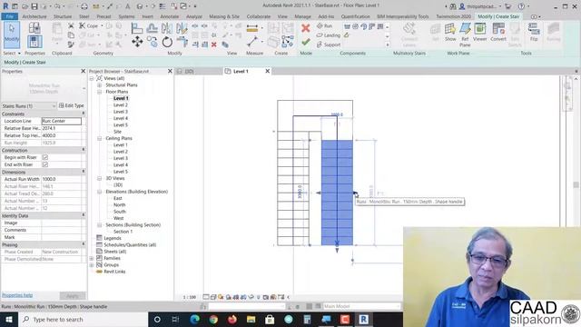This screenshot has height=327, width=581.
Task: Click the Location Line value field
Action: (61, 121)
